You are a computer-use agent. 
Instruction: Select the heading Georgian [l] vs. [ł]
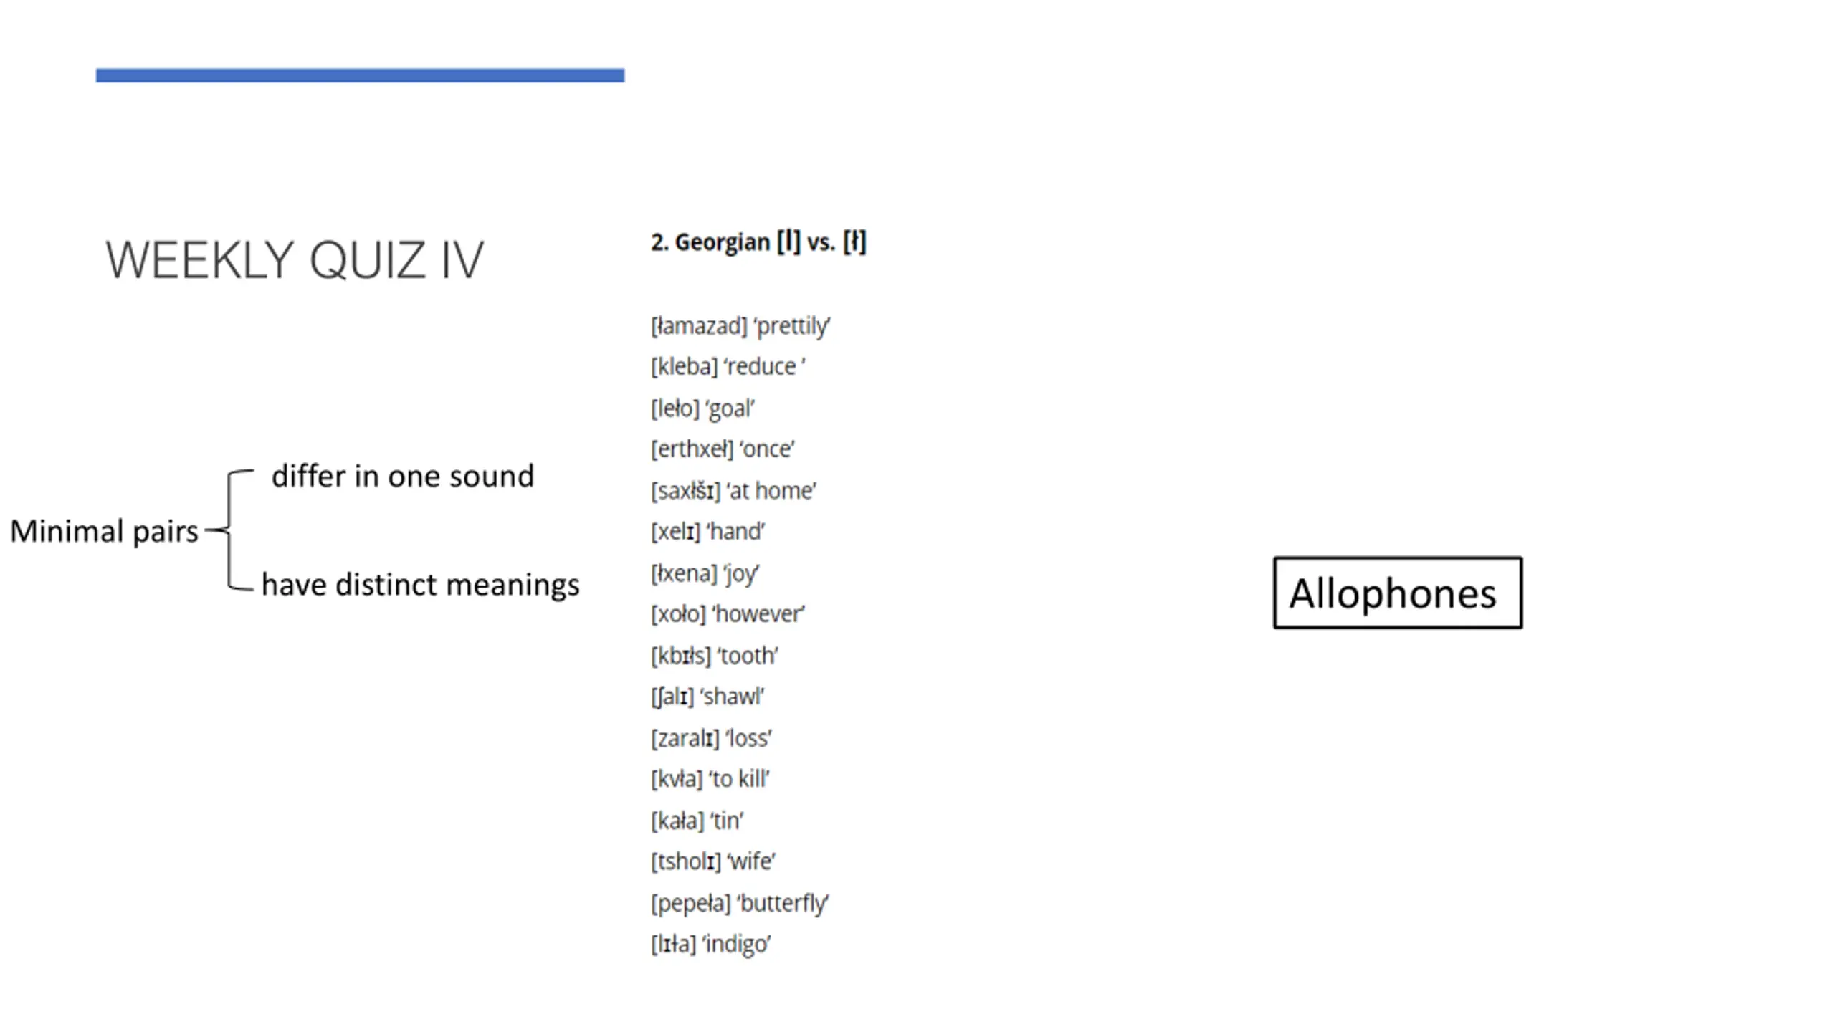pyautogui.click(x=758, y=242)
